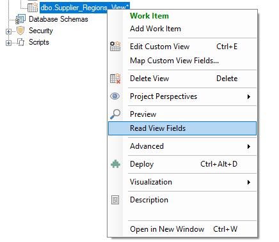The width and height of the screenshot is (279, 242).
Task: Click the Delete View table icon
Action: (x=115, y=79)
